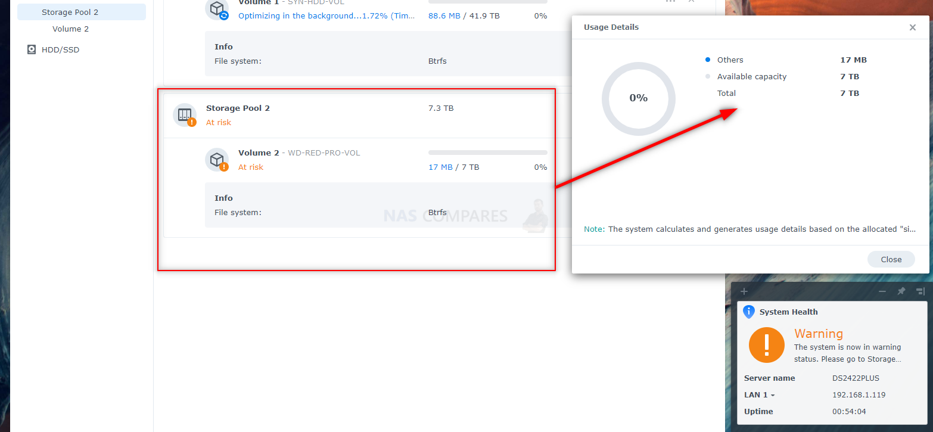Screen dimensions: 933x432
Task: Open Volume 1 usage link 88.6 MB
Action: [444, 15]
